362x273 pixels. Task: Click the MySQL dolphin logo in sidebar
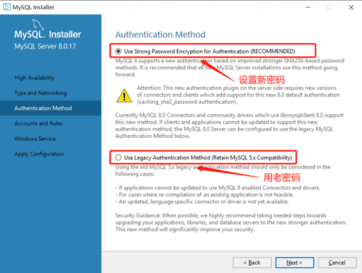[37, 24]
